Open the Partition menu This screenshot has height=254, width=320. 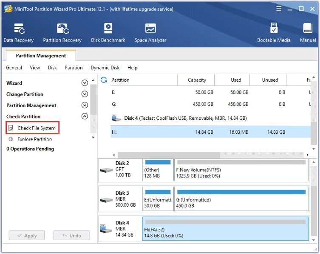click(74, 68)
